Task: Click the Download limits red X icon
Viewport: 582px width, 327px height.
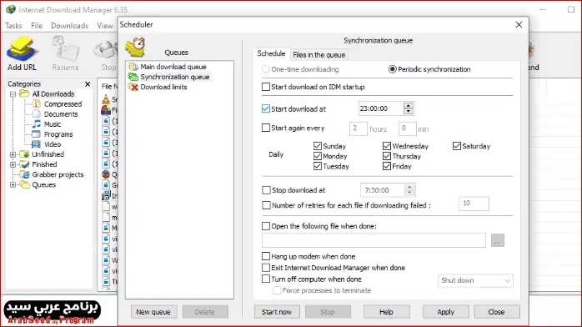Action: pos(133,87)
